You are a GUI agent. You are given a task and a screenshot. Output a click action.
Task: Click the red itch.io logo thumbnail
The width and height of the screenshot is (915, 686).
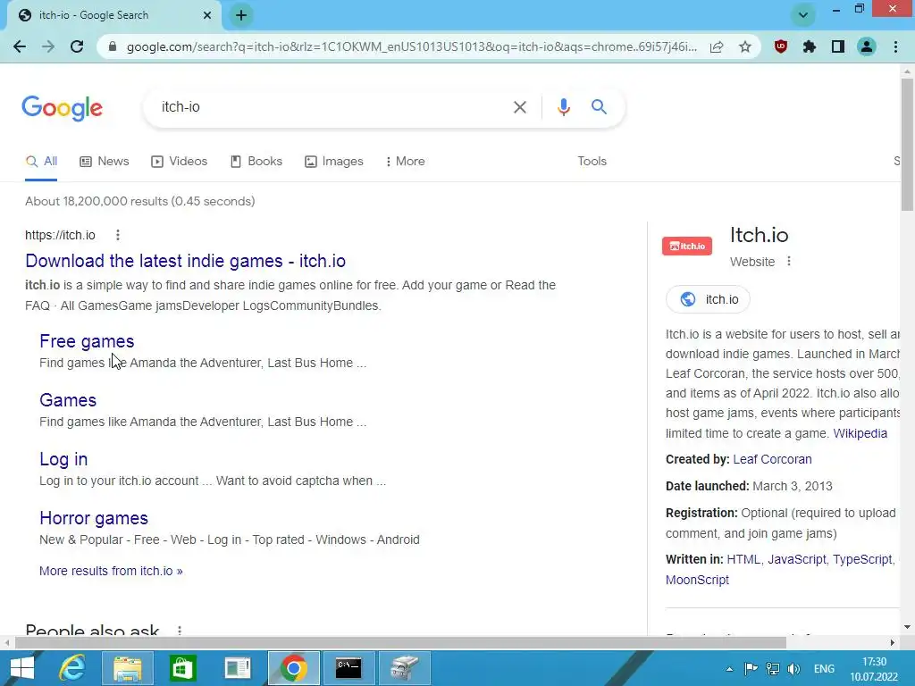point(687,247)
